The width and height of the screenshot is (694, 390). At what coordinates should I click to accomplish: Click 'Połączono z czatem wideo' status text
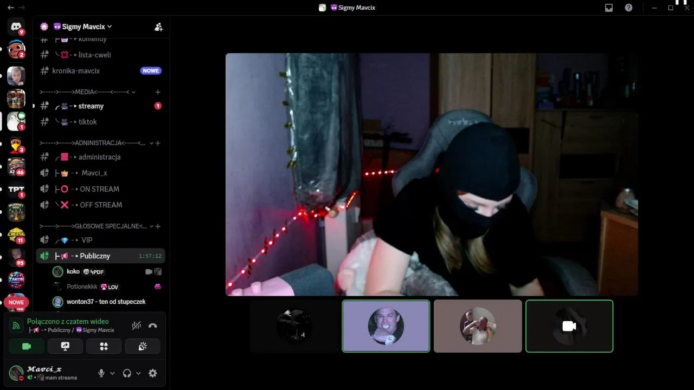click(68, 321)
